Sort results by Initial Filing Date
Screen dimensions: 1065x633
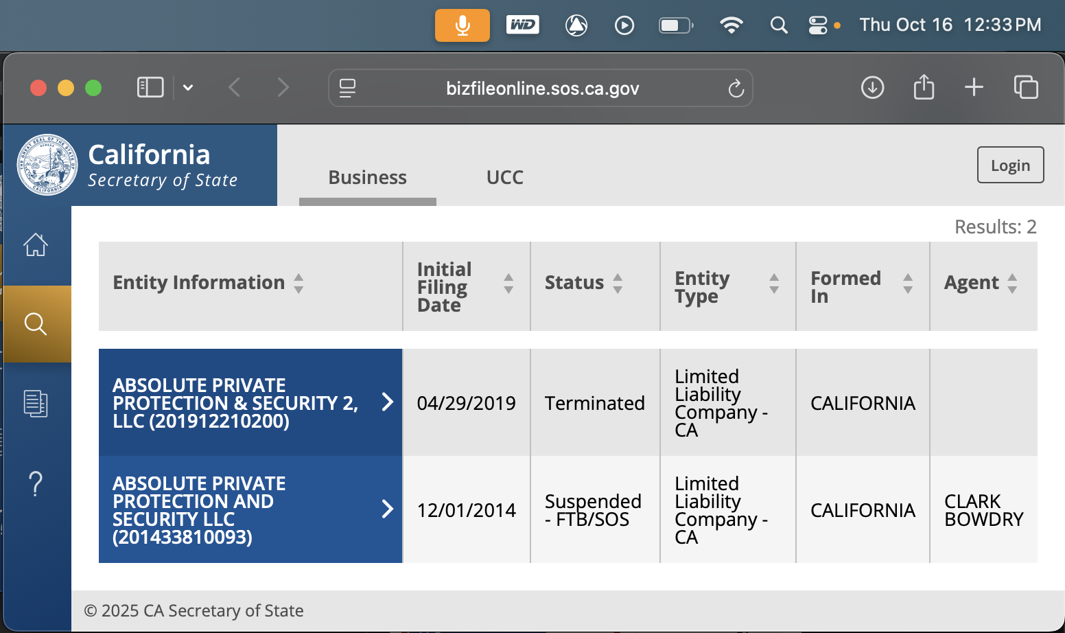(508, 283)
